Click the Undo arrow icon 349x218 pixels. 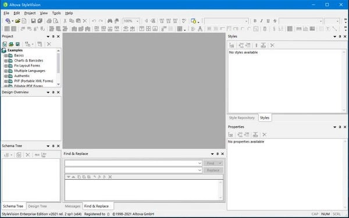tap(94, 21)
